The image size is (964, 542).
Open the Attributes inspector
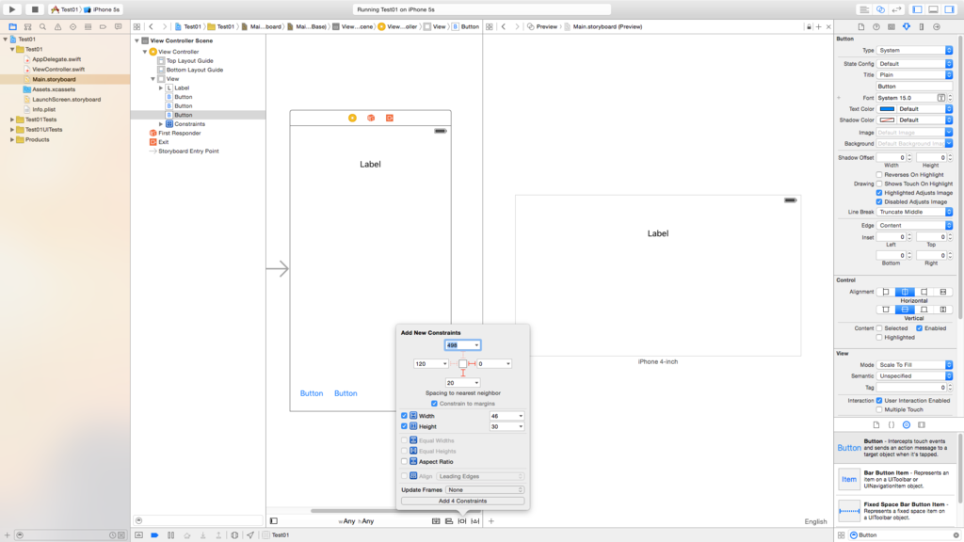pyautogui.click(x=907, y=26)
